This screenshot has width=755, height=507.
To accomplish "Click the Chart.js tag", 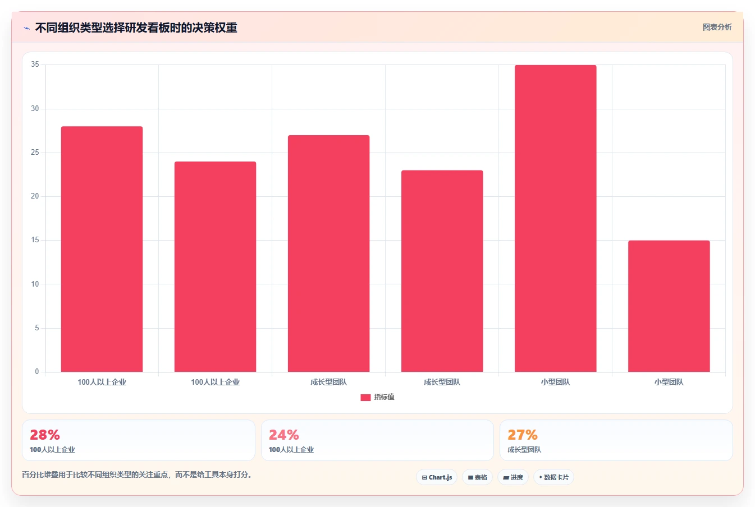I will click(x=437, y=477).
